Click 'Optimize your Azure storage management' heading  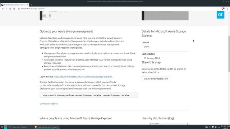(66, 32)
